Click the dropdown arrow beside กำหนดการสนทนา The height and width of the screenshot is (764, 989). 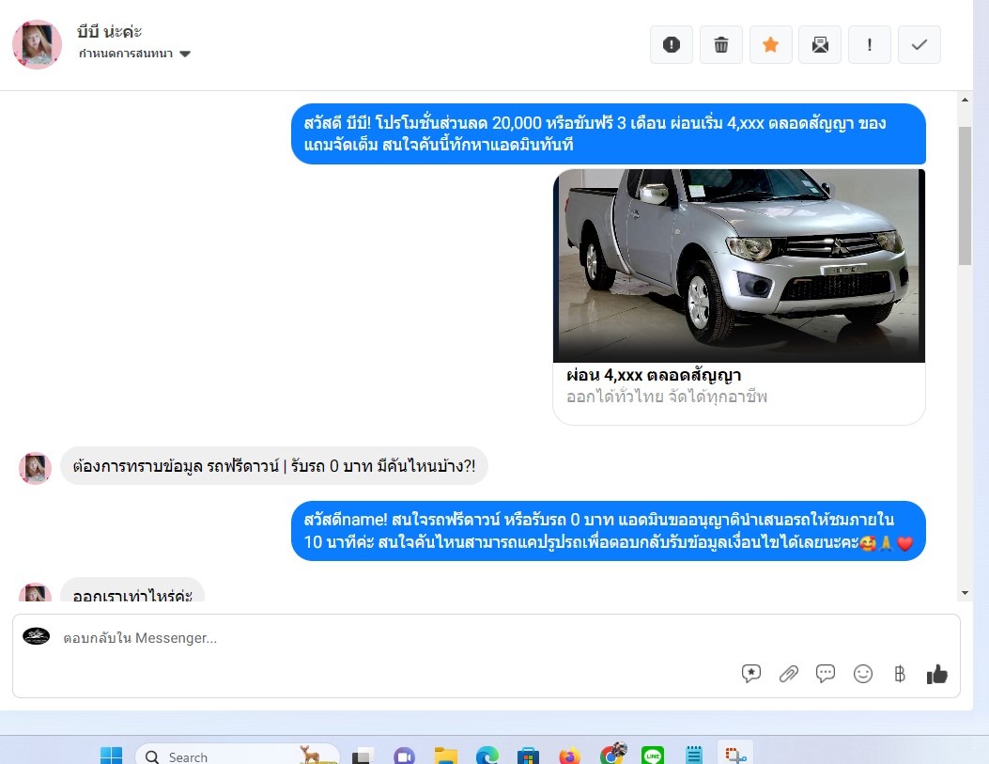[185, 55]
